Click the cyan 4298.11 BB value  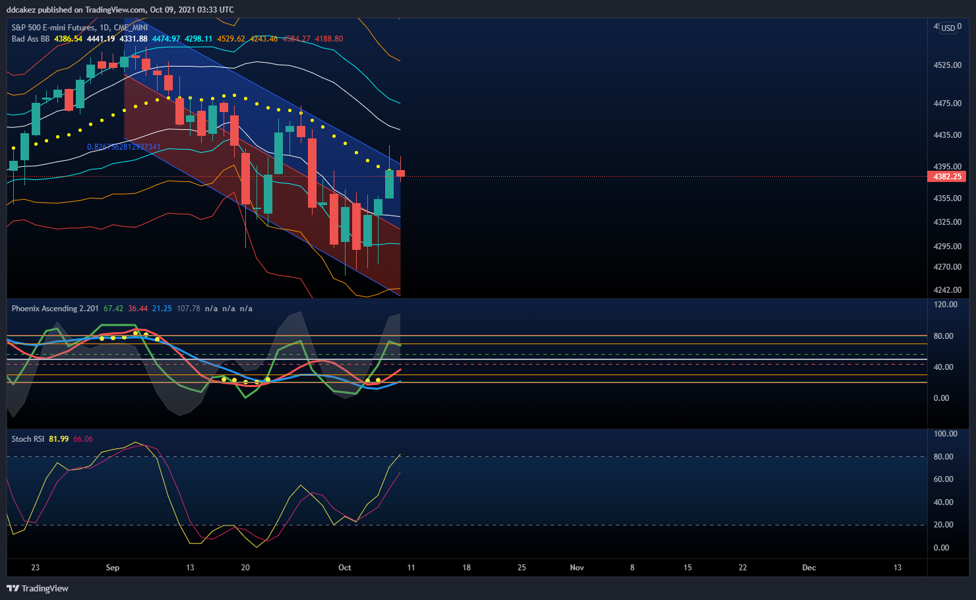pos(198,39)
